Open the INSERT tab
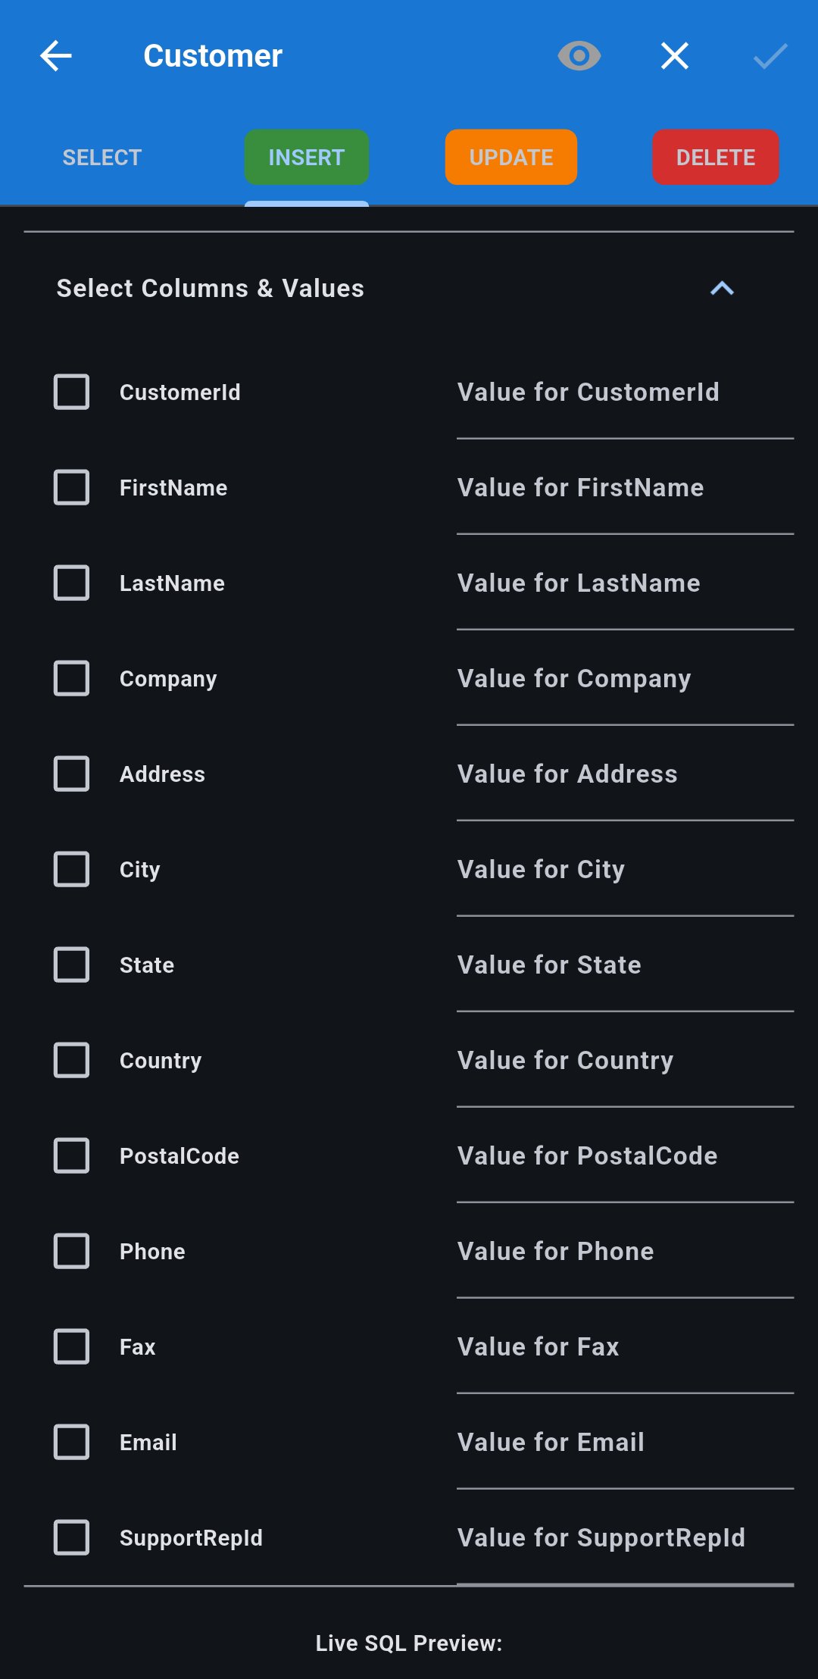The height and width of the screenshot is (1679, 818). point(307,158)
